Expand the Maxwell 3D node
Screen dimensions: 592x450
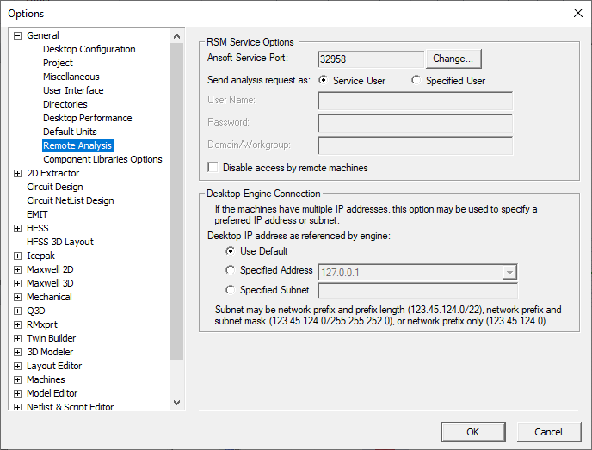[x=17, y=283]
